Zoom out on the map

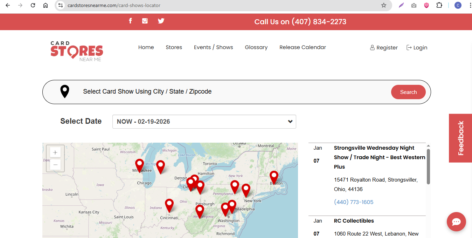55,165
